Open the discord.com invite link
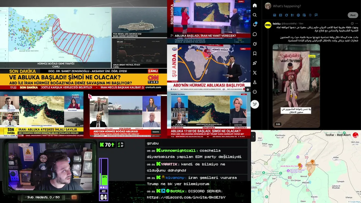 pos(186,197)
